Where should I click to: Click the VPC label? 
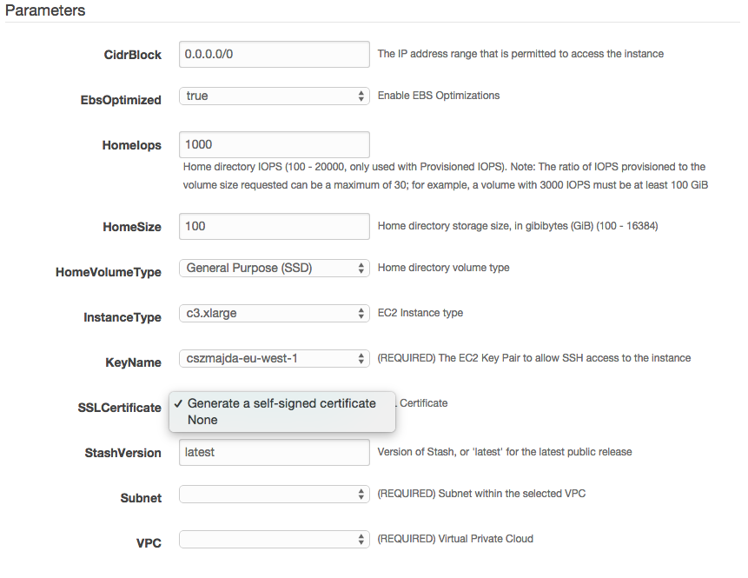[149, 543]
